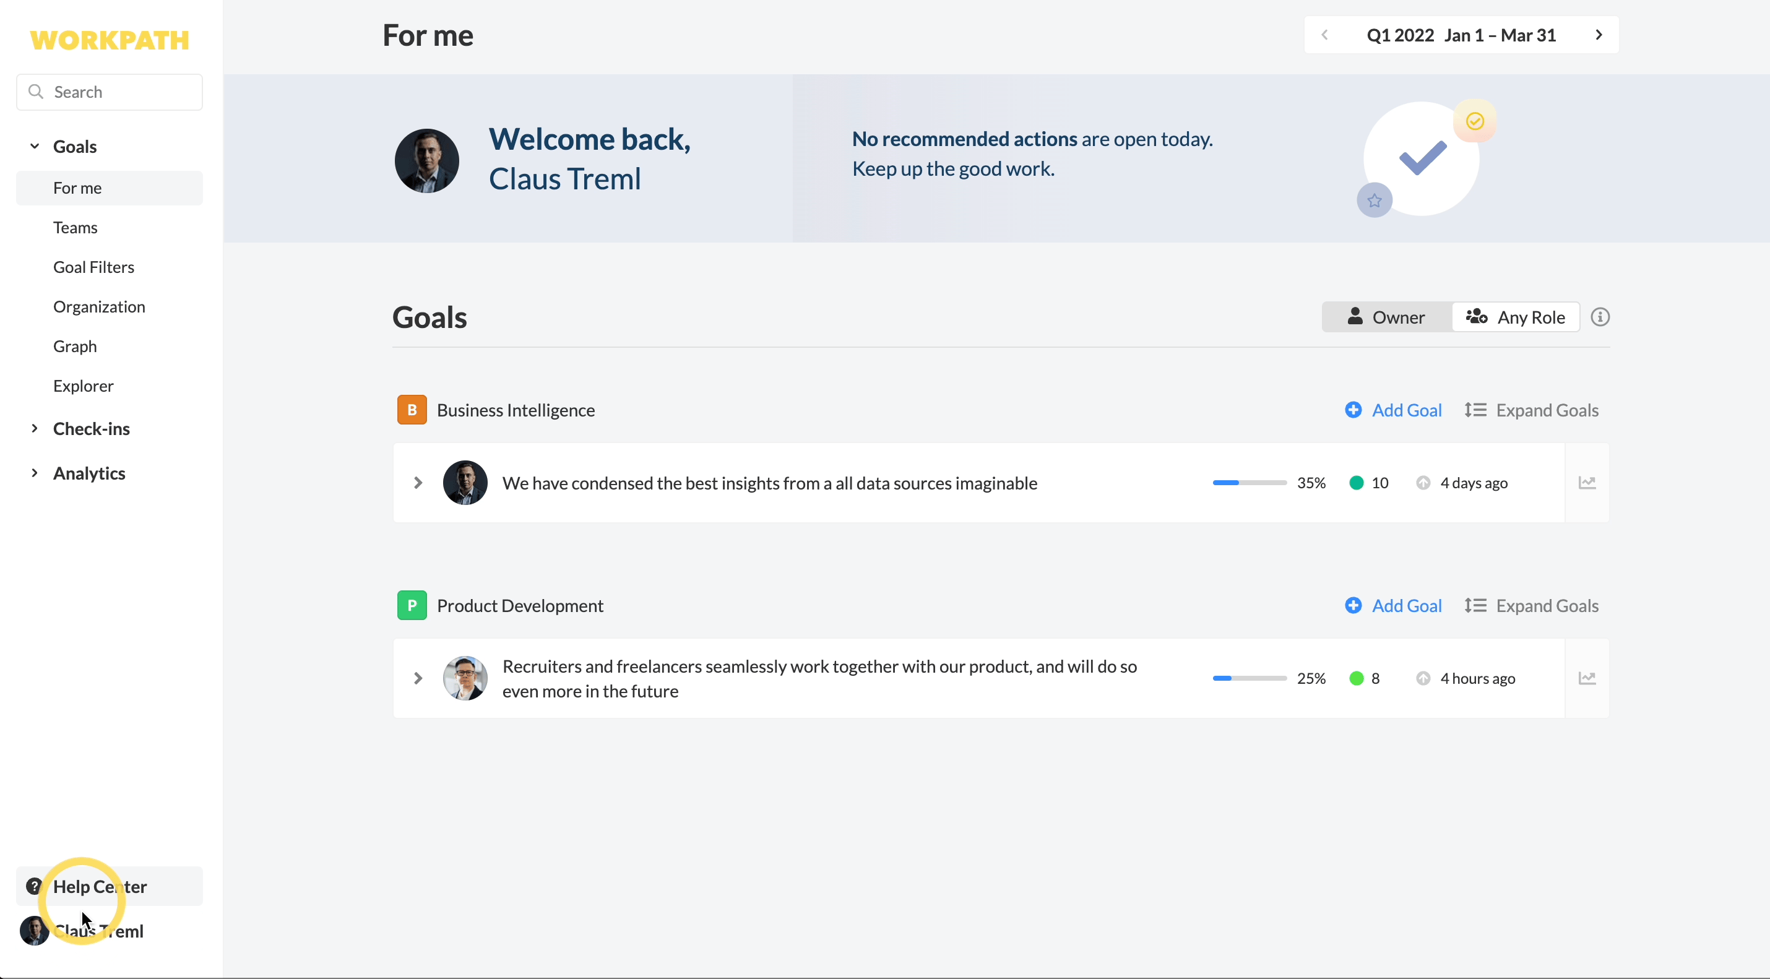Click owner avatar on the insights goal
This screenshot has width=1770, height=979.
465,483
